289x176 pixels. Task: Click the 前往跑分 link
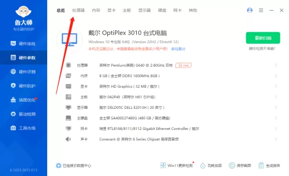pyautogui.click(x=178, y=49)
